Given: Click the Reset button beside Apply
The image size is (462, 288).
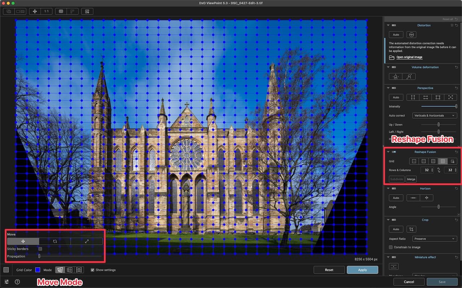Looking at the screenshot, I should [329, 270].
